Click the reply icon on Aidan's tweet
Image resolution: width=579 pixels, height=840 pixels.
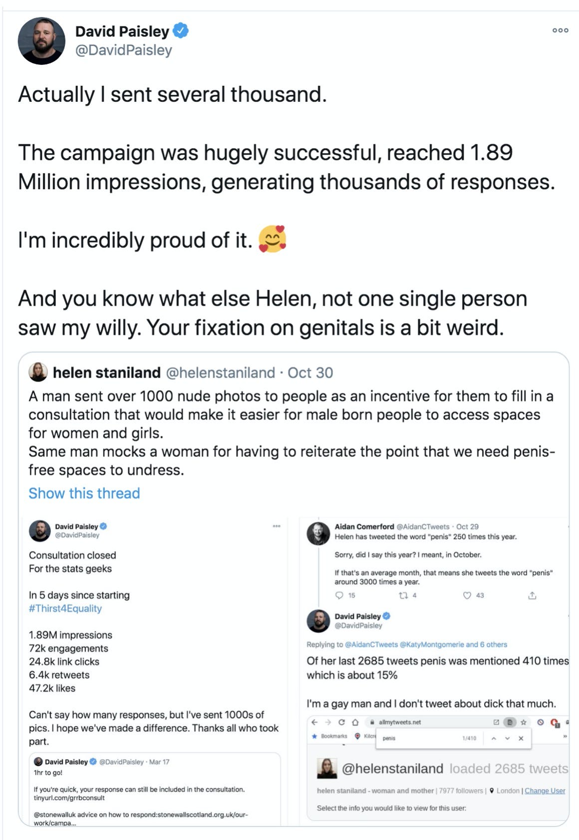(x=339, y=595)
